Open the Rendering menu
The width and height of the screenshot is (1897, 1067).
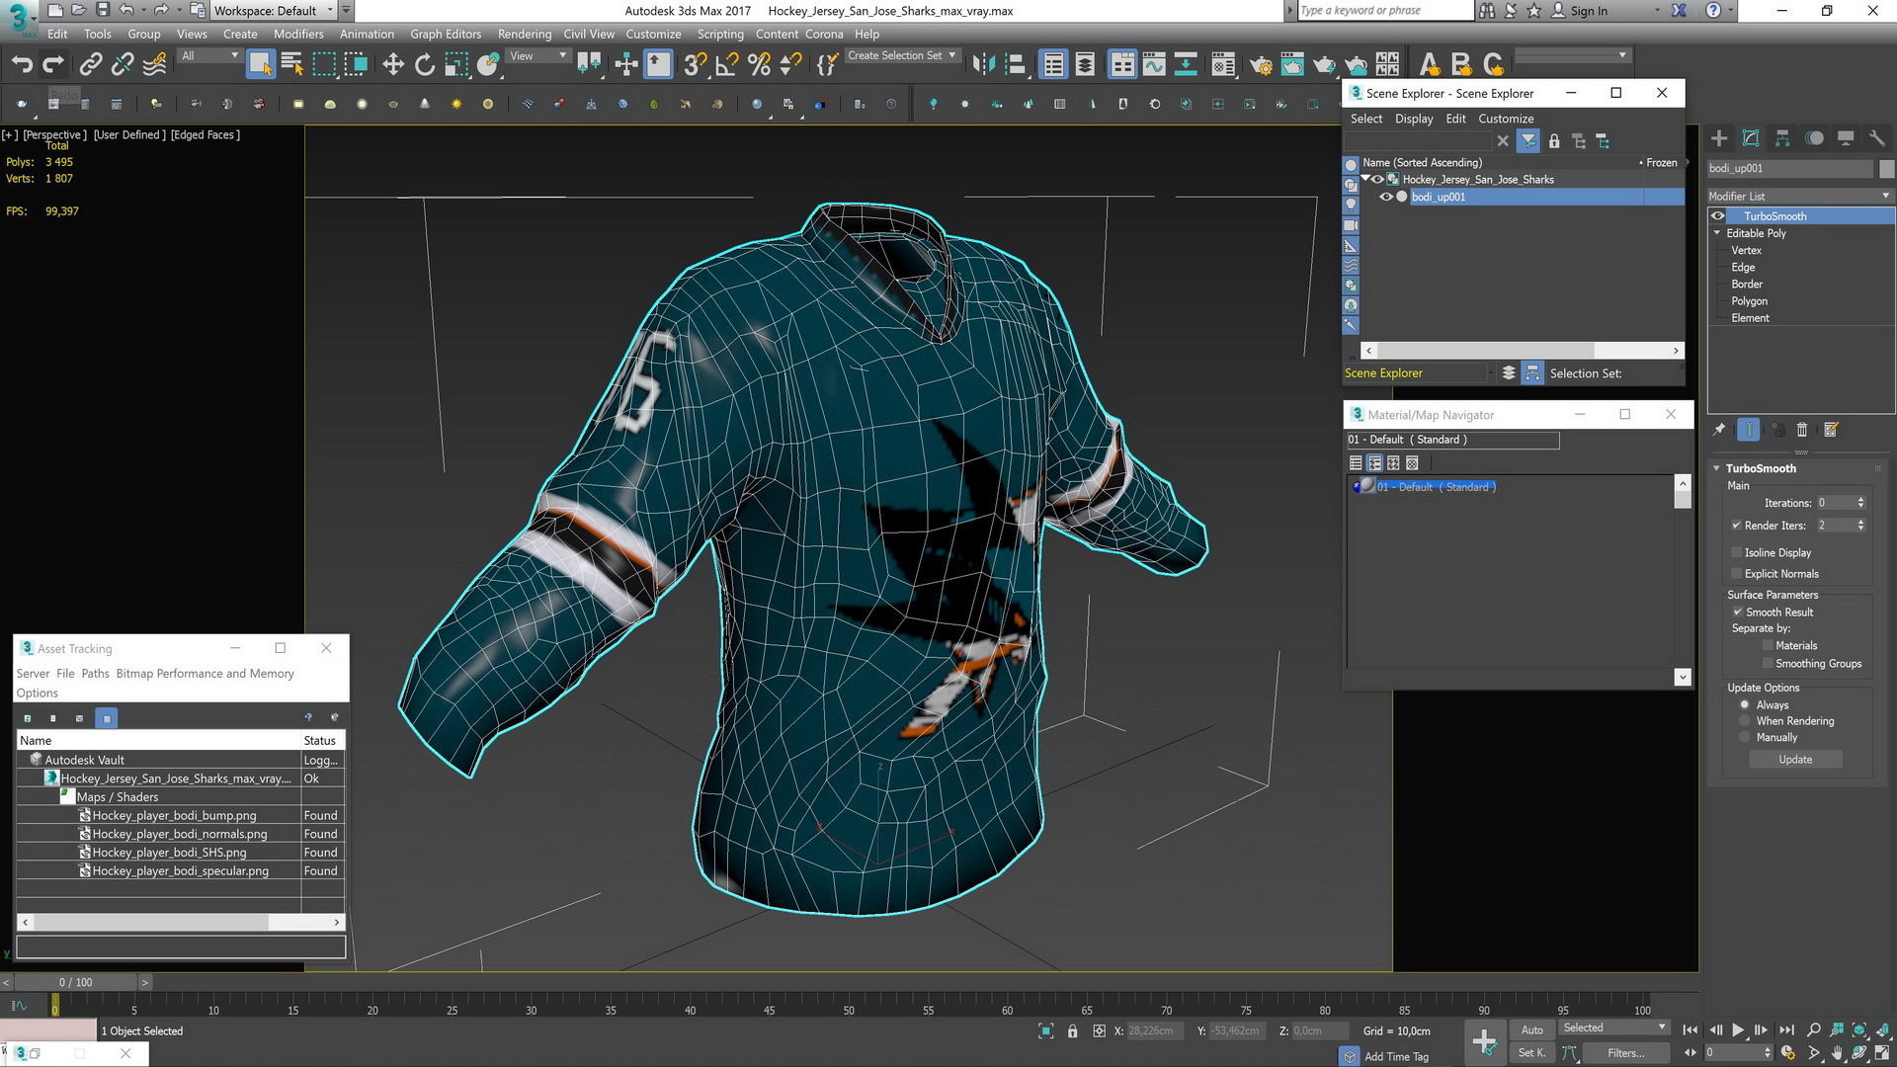(524, 34)
